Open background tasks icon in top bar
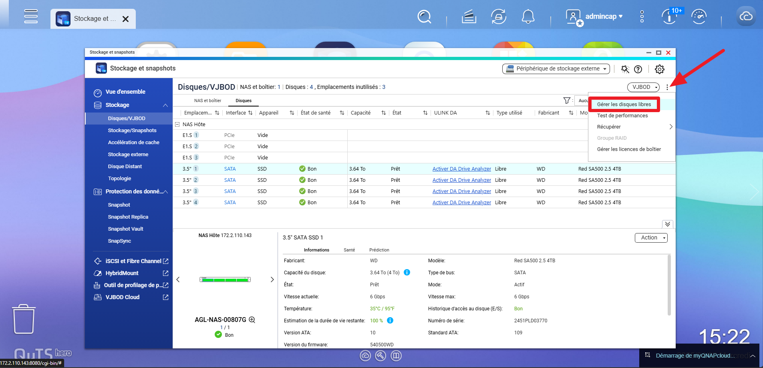763x368 pixels. pyautogui.click(x=469, y=17)
